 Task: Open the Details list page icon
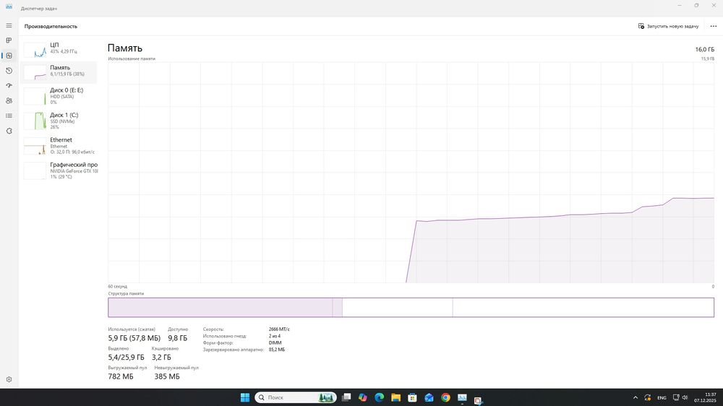coord(9,116)
